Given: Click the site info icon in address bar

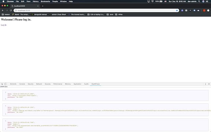Looking at the screenshot, I should pyautogui.click(x=16, y=10).
